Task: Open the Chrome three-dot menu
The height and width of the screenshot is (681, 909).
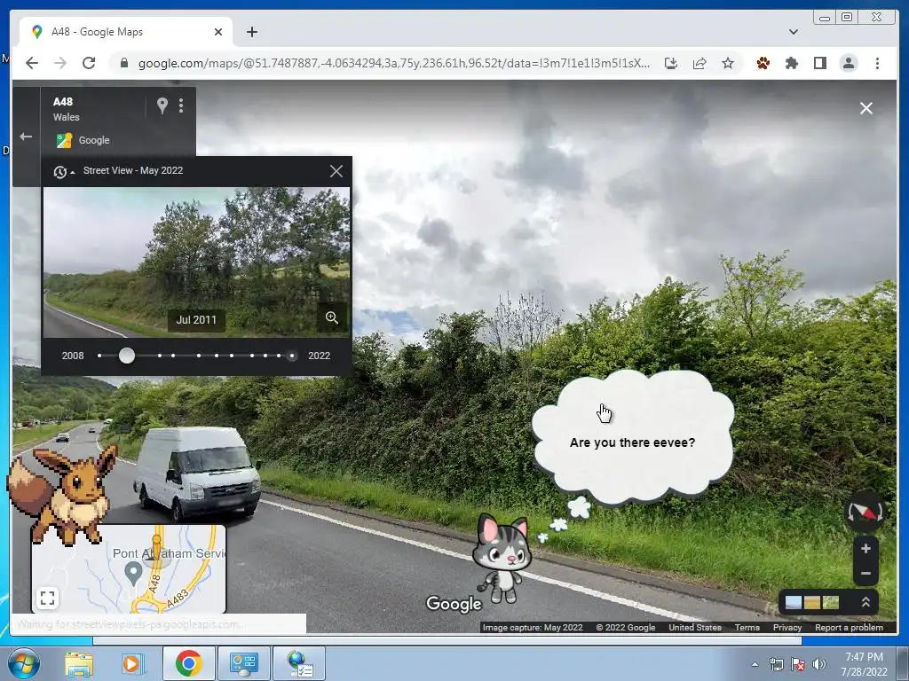Action: (877, 63)
